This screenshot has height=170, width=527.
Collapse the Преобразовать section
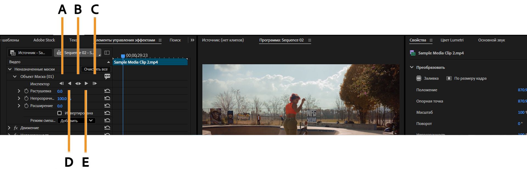(412, 67)
